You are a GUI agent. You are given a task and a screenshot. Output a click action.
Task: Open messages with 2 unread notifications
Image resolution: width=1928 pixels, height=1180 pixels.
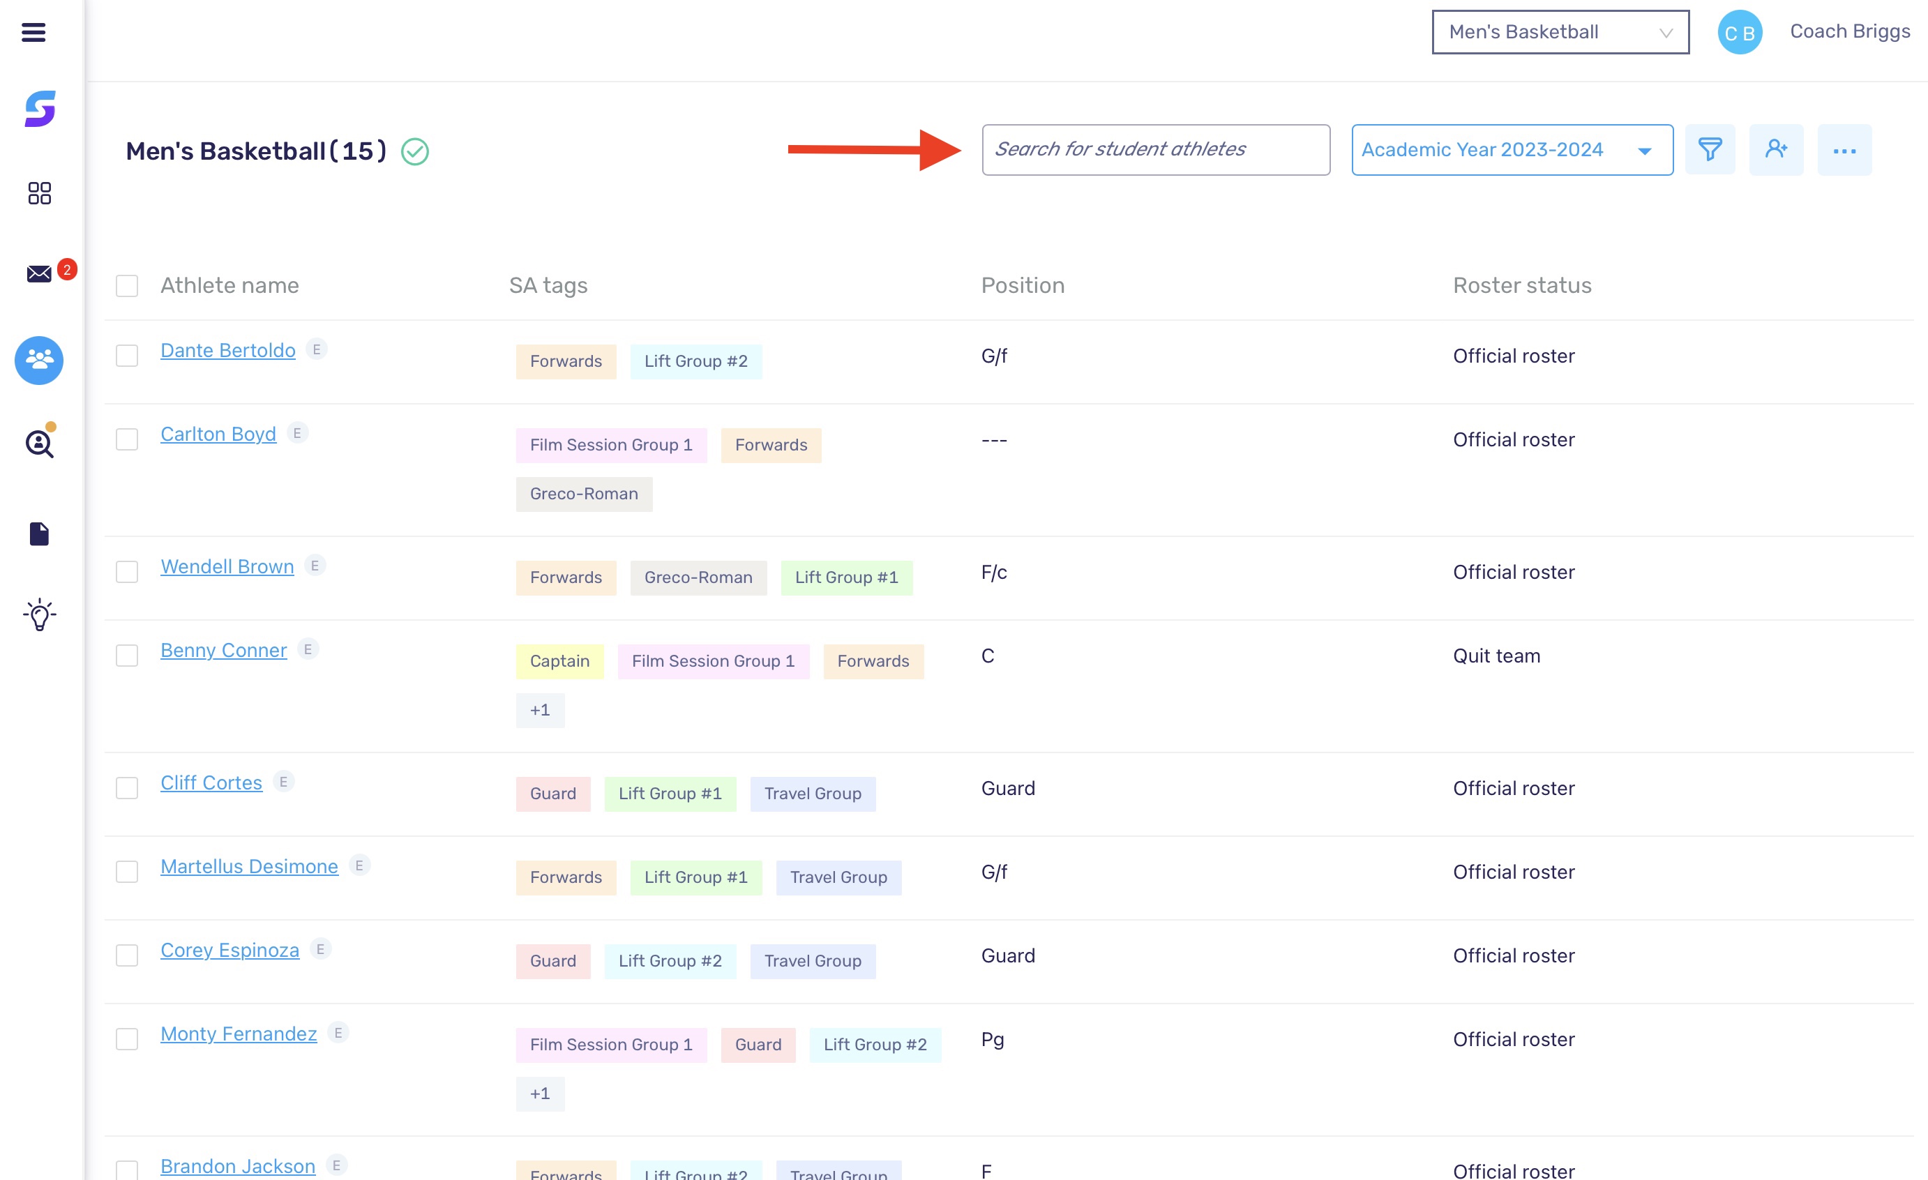pos(38,273)
